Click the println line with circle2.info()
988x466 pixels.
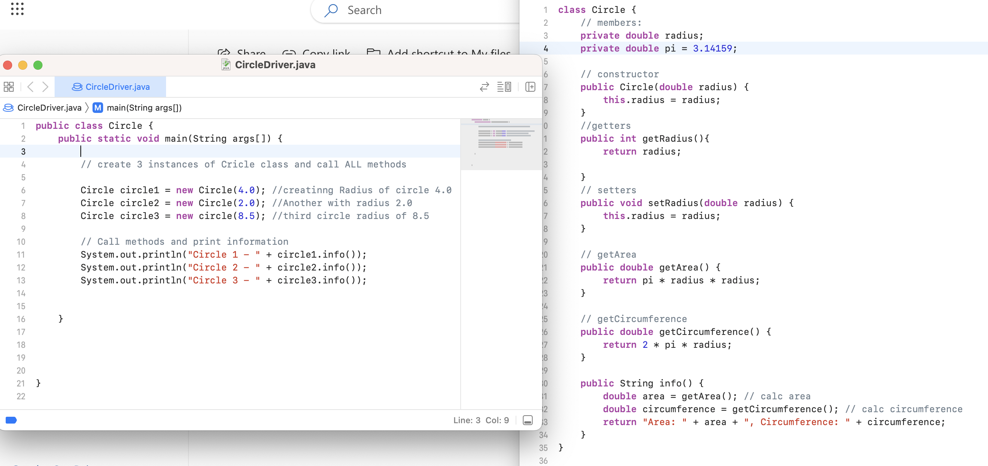pyautogui.click(x=224, y=267)
